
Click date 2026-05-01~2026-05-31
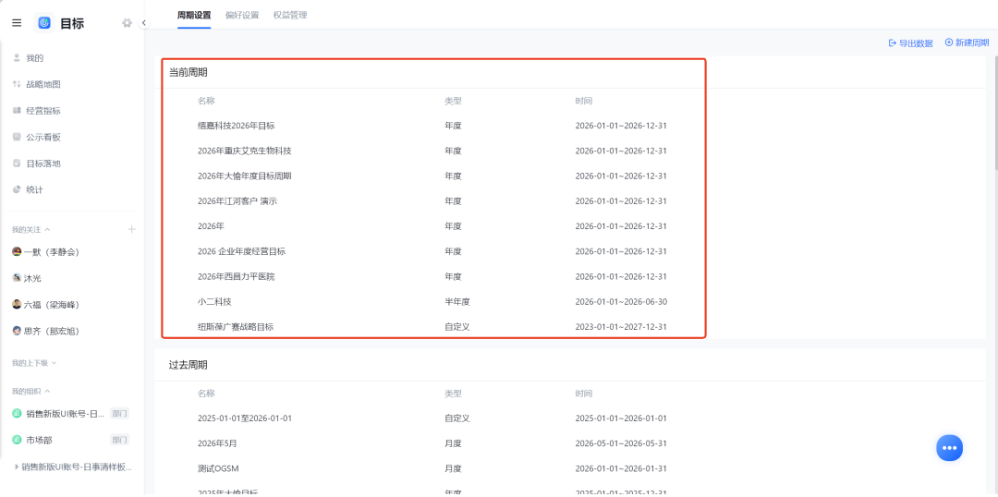point(621,443)
